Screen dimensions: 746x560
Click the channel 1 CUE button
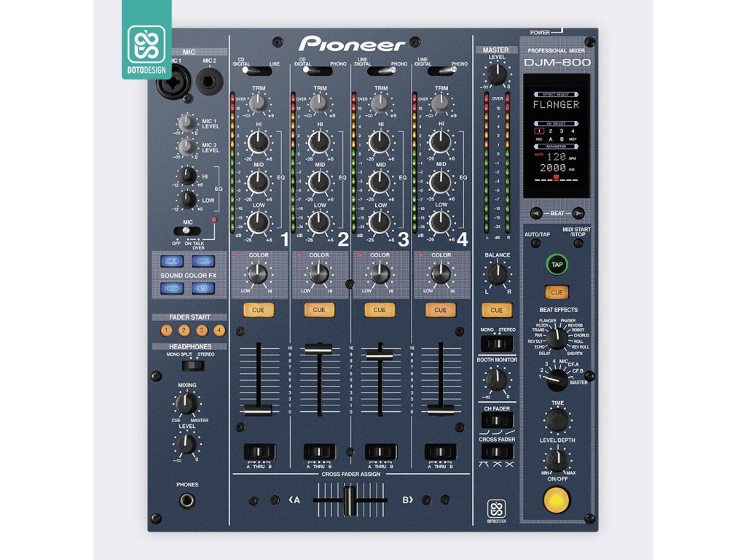258,310
